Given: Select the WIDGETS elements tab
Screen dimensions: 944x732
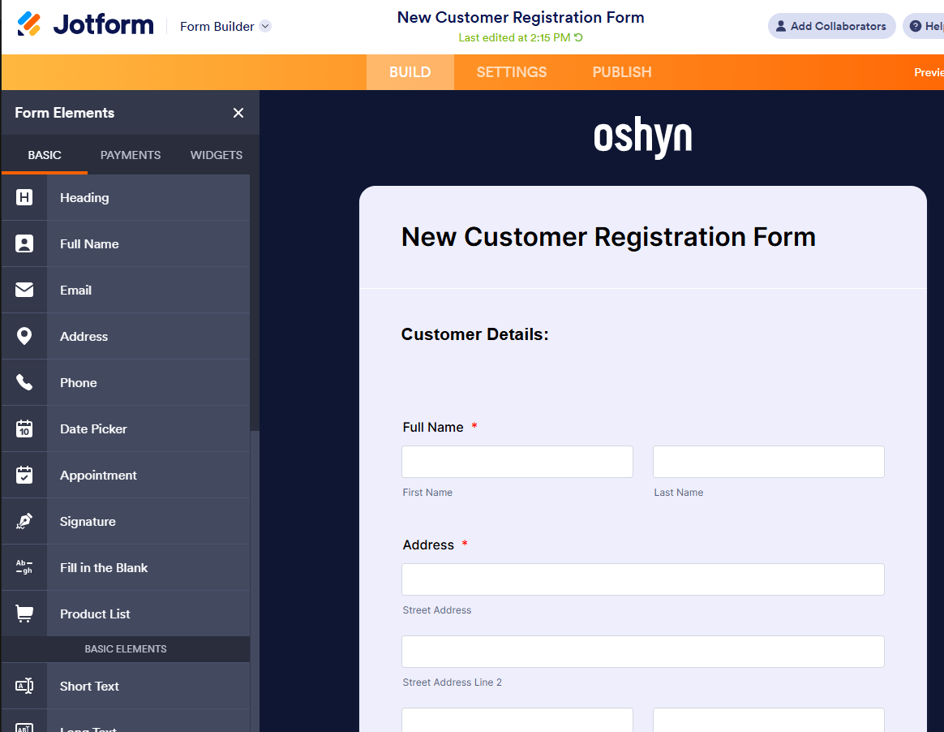Looking at the screenshot, I should pyautogui.click(x=217, y=155).
